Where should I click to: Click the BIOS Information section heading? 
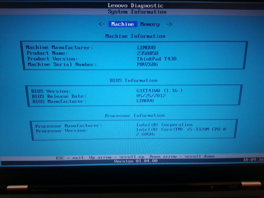[x=134, y=80]
